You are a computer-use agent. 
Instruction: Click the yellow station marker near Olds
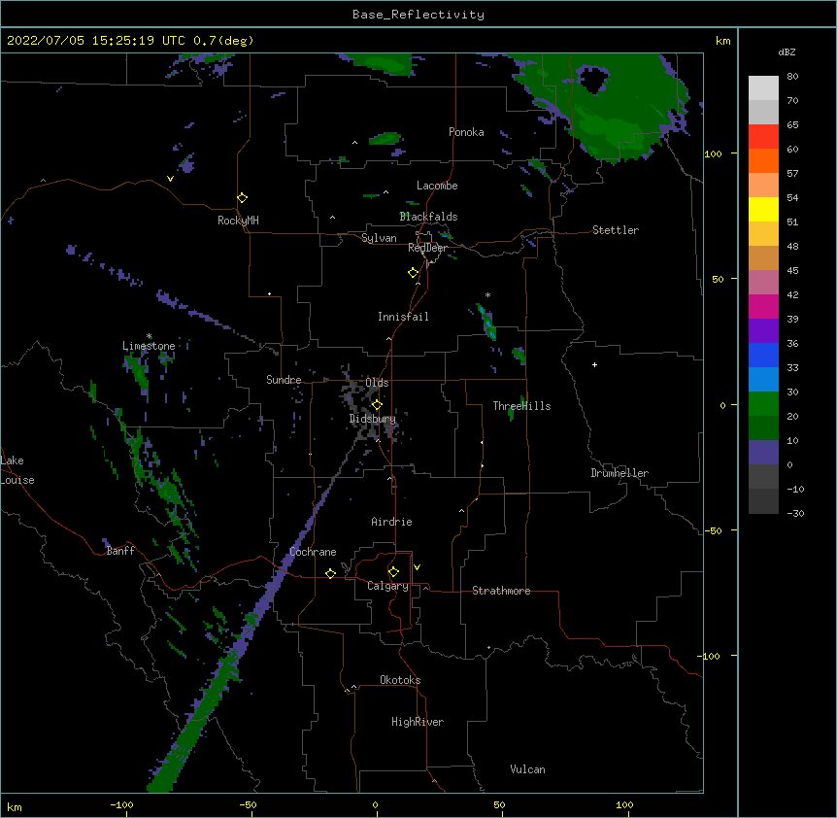pos(377,404)
